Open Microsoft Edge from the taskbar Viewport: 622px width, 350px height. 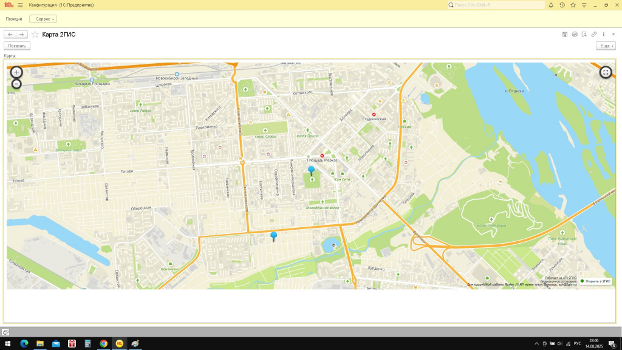click(24, 344)
